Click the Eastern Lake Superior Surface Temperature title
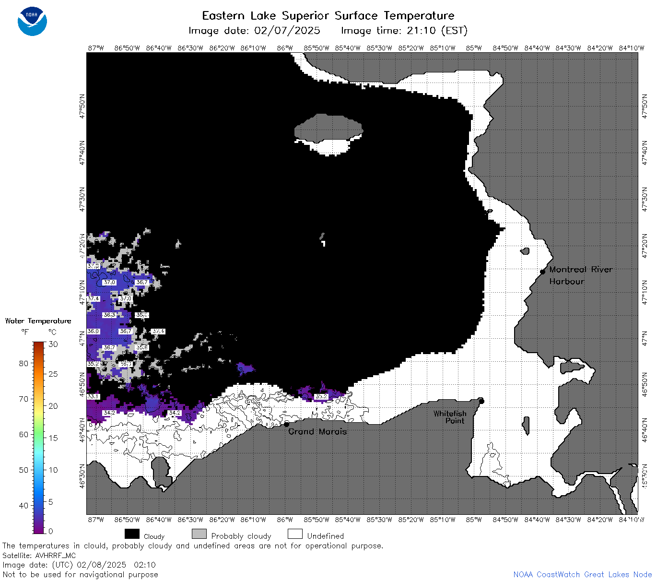This screenshot has width=657, height=582. [328, 16]
